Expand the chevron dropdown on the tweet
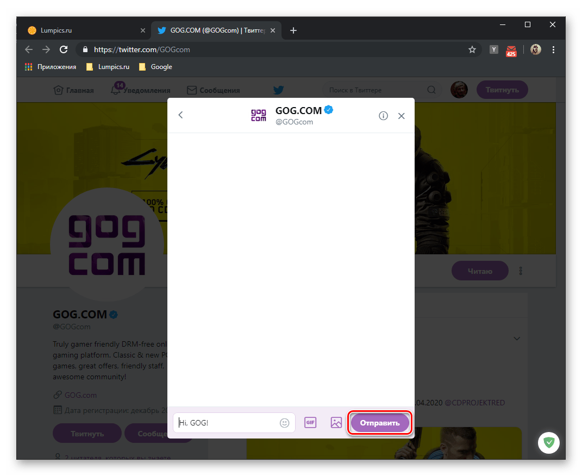This screenshot has height=476, width=582. [517, 339]
